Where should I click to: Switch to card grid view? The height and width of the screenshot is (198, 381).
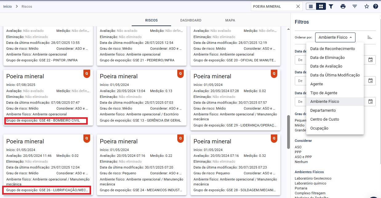[321, 6]
